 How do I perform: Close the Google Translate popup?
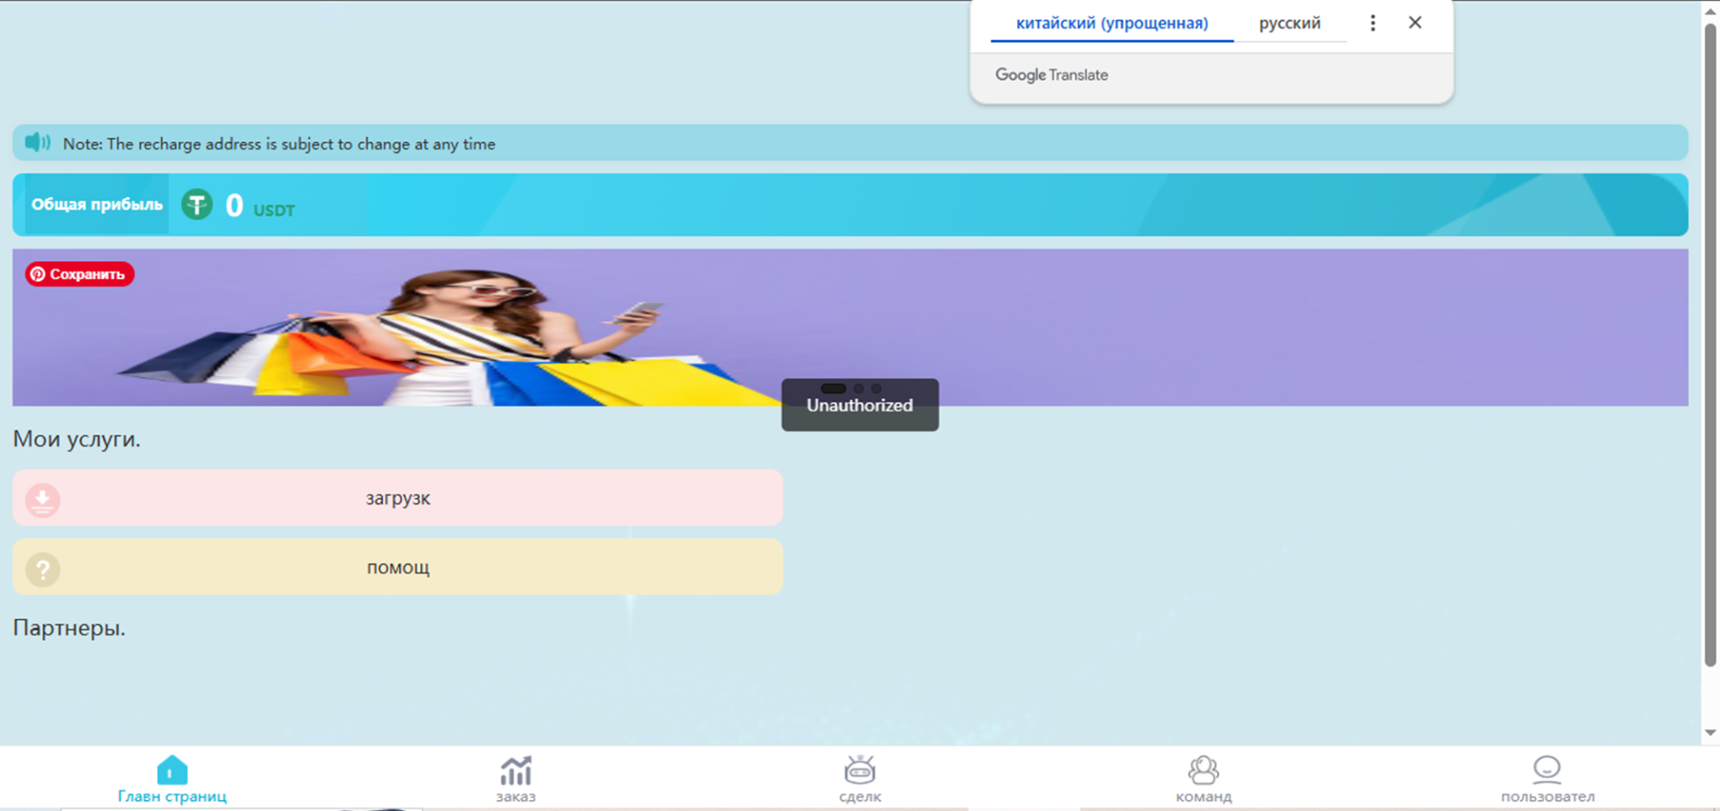[1415, 23]
